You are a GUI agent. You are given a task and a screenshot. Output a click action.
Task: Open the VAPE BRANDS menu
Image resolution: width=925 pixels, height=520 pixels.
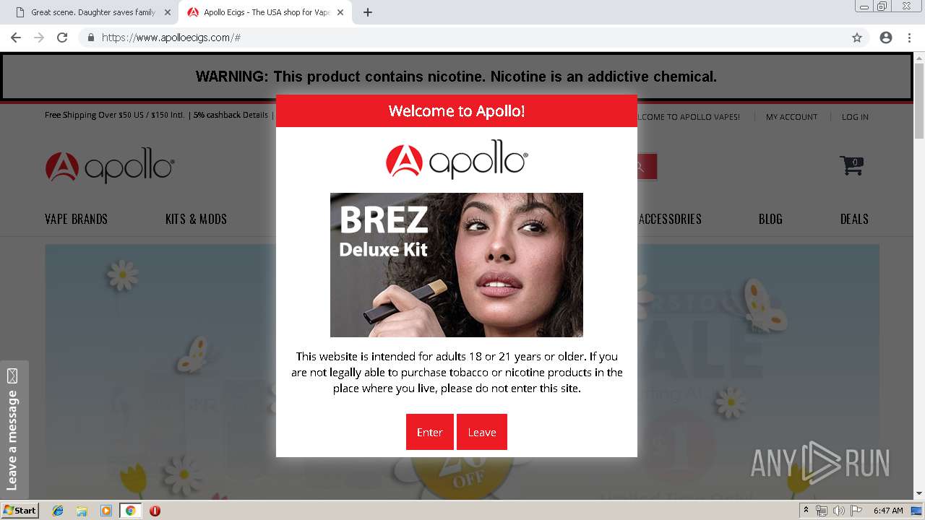pyautogui.click(x=76, y=219)
